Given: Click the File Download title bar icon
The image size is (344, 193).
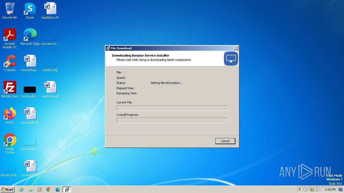Looking at the screenshot, I should tap(108, 48).
